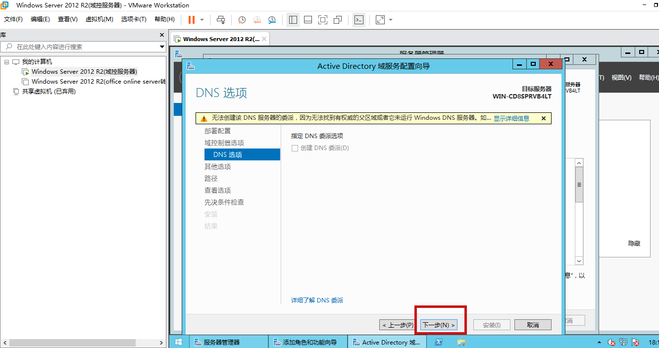Image resolution: width=659 pixels, height=348 pixels.
Task: Open 显示详细信息 warning link
Action: coord(511,118)
